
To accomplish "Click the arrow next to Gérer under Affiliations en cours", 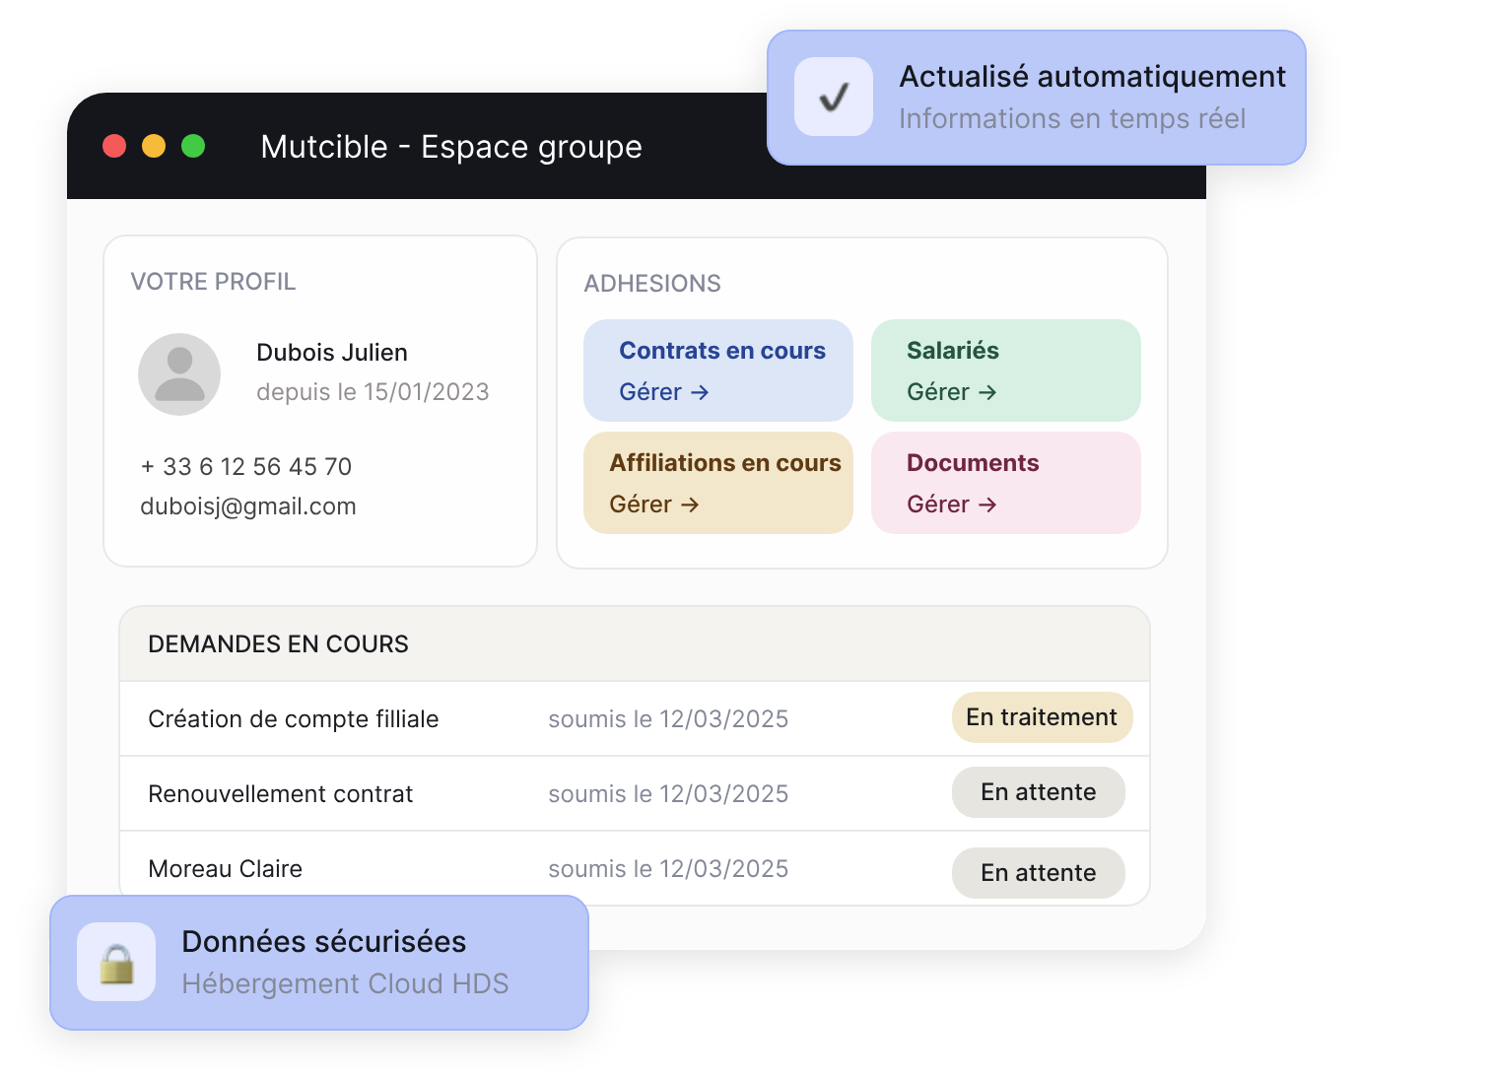I will pos(690,505).
